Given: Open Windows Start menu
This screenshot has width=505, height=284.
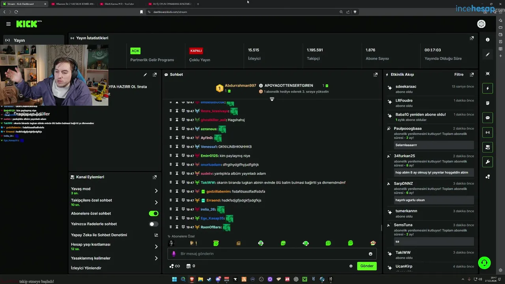Looking at the screenshot, I should point(174,279).
